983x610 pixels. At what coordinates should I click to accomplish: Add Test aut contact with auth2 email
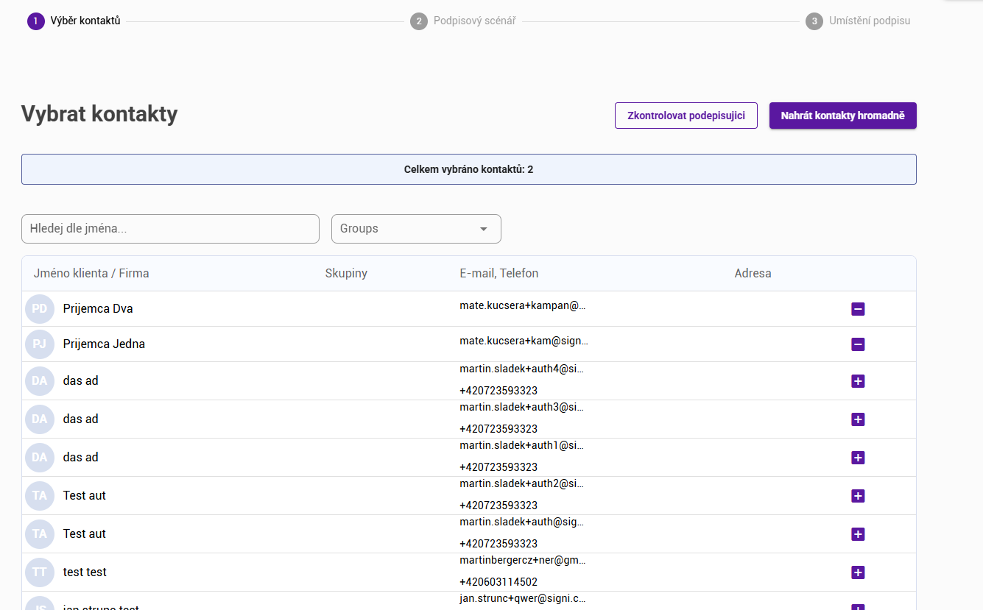(857, 496)
